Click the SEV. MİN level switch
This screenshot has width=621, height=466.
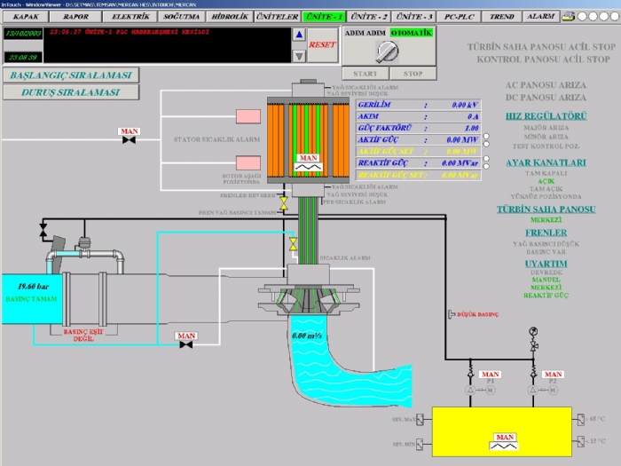tap(420, 444)
